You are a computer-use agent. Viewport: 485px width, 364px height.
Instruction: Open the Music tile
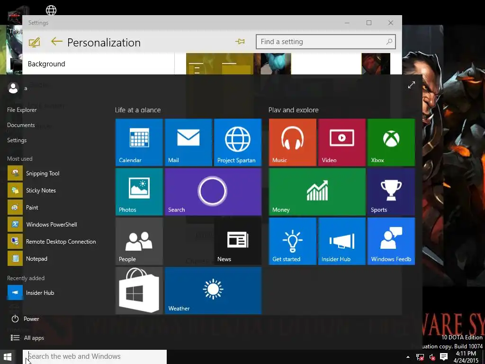[x=293, y=142]
